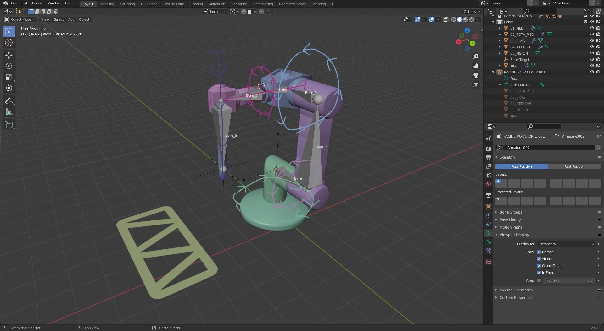This screenshot has height=331, width=604.
Task: Click the Pose Position button
Action: (x=522, y=166)
